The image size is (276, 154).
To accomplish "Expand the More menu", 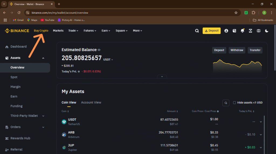I will [137, 31].
